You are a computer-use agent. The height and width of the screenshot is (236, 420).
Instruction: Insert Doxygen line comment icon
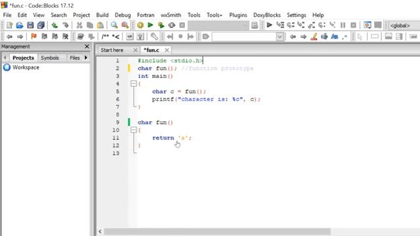pos(115,37)
